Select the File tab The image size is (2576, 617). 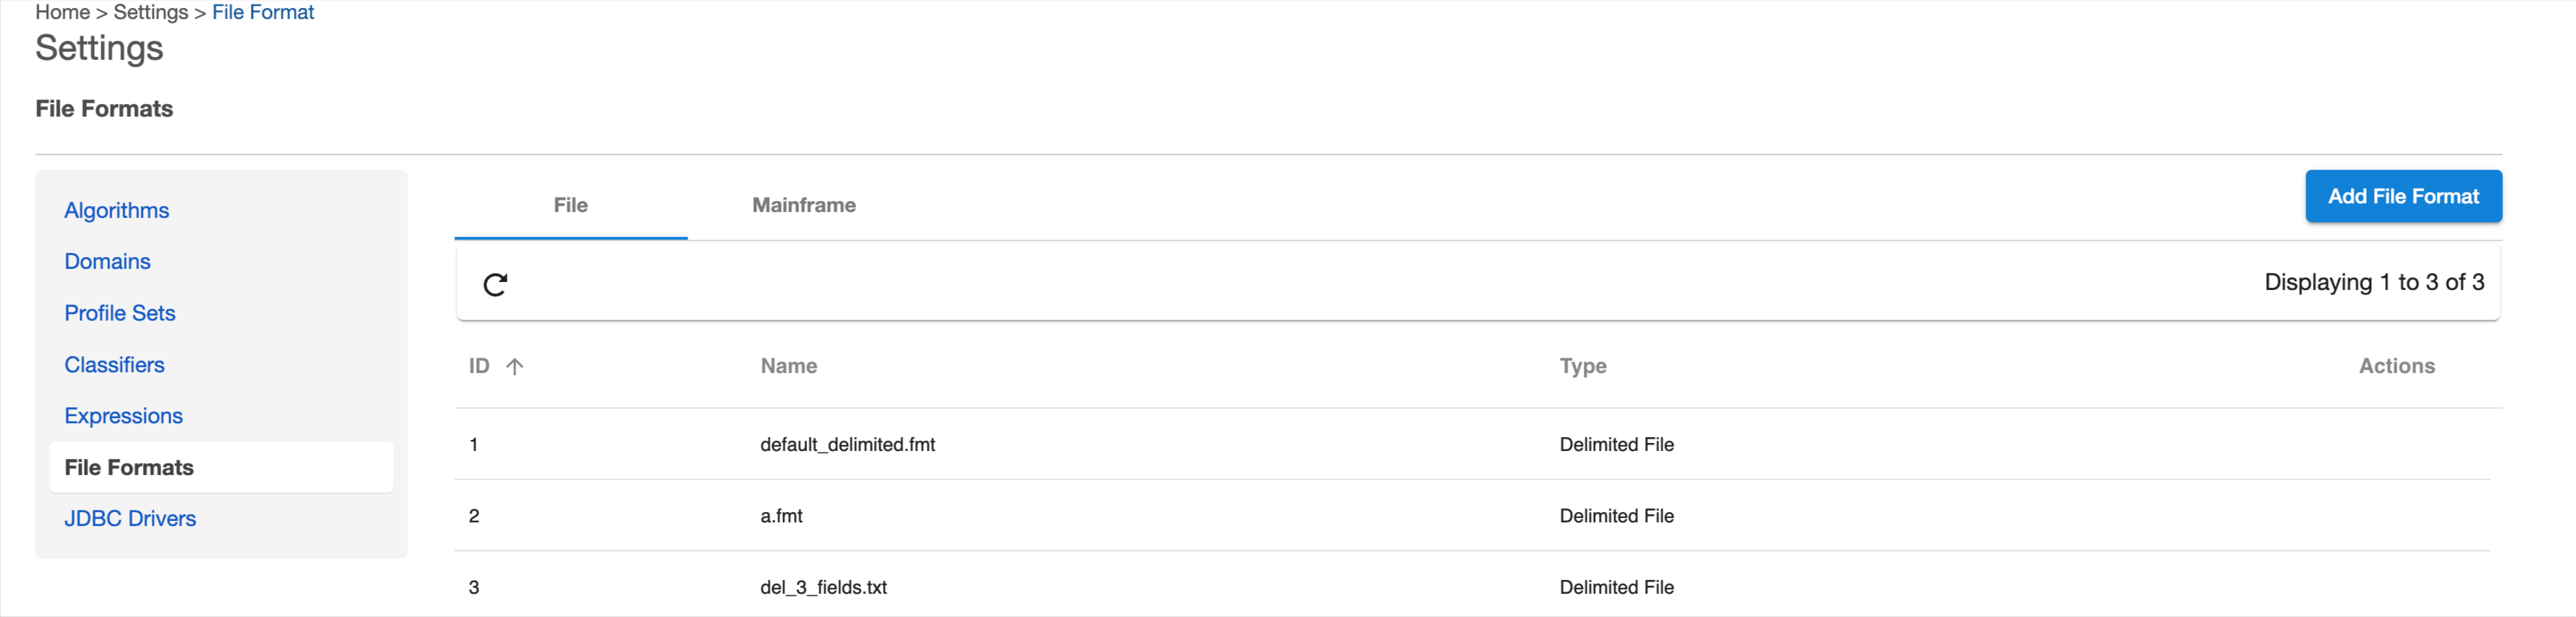pos(570,205)
